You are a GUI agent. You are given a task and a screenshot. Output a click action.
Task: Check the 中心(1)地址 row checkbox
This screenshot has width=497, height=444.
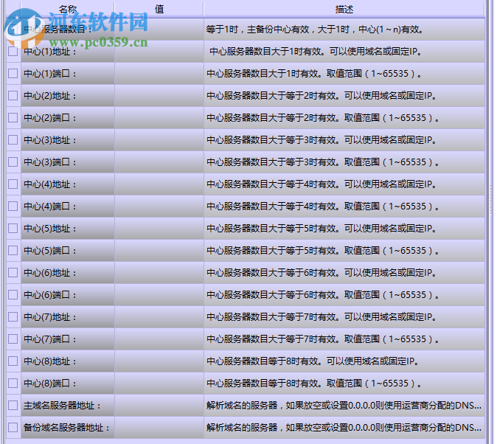(13, 52)
